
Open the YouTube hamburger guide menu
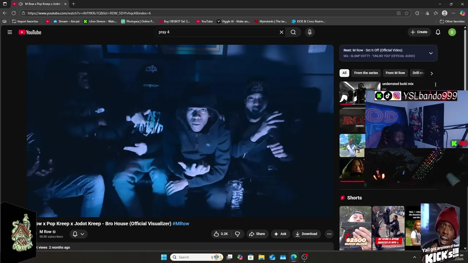point(10,32)
